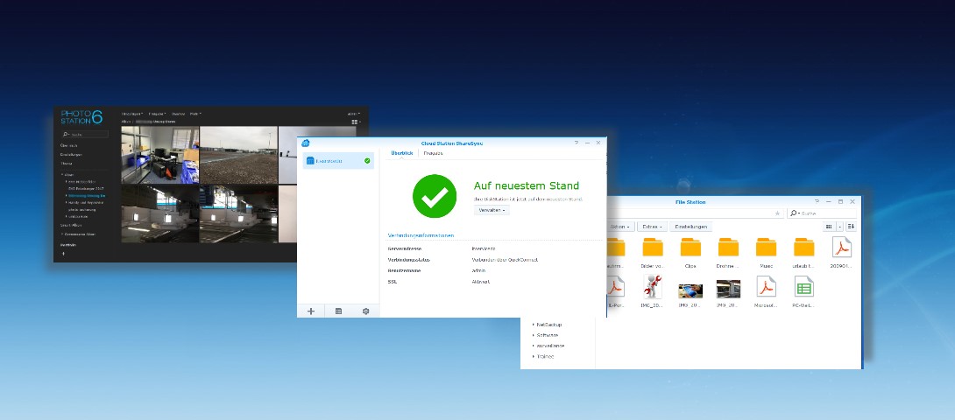Expand the surveillance tree folder
This screenshot has width=955, height=420.
click(548, 346)
